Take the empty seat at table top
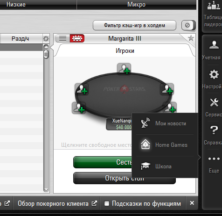The height and width of the screenshot is (216, 222). coord(124,69)
